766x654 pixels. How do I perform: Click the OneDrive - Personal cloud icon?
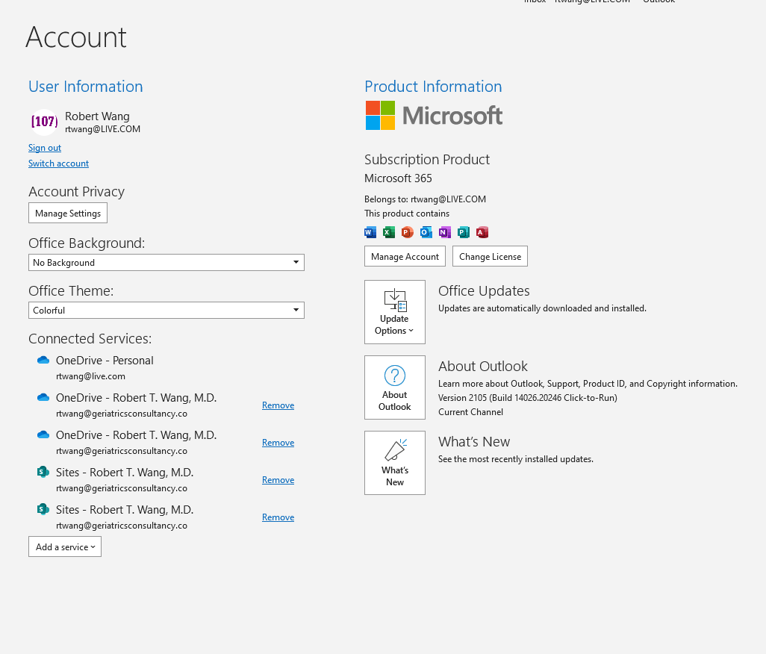tap(43, 361)
